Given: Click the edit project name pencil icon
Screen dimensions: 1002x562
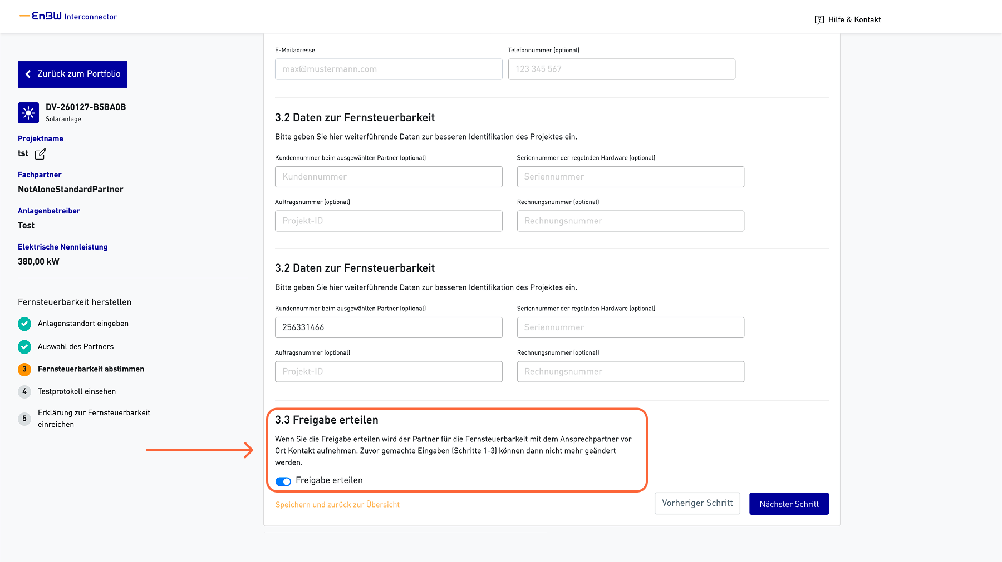Looking at the screenshot, I should 41,154.
